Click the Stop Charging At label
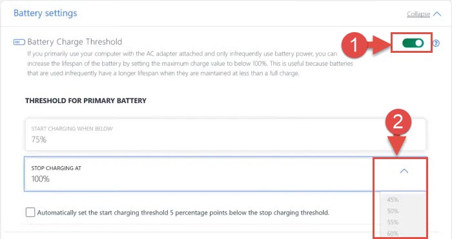 (x=56, y=168)
